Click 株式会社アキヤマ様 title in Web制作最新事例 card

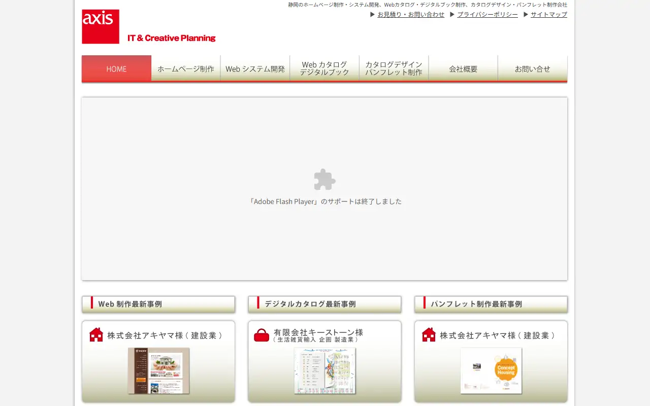(x=165, y=335)
